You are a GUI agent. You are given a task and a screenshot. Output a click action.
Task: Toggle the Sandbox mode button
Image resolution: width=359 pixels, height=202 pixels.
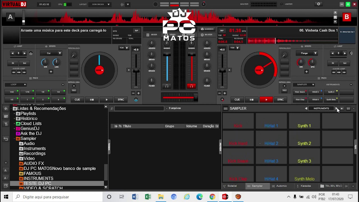207,29
